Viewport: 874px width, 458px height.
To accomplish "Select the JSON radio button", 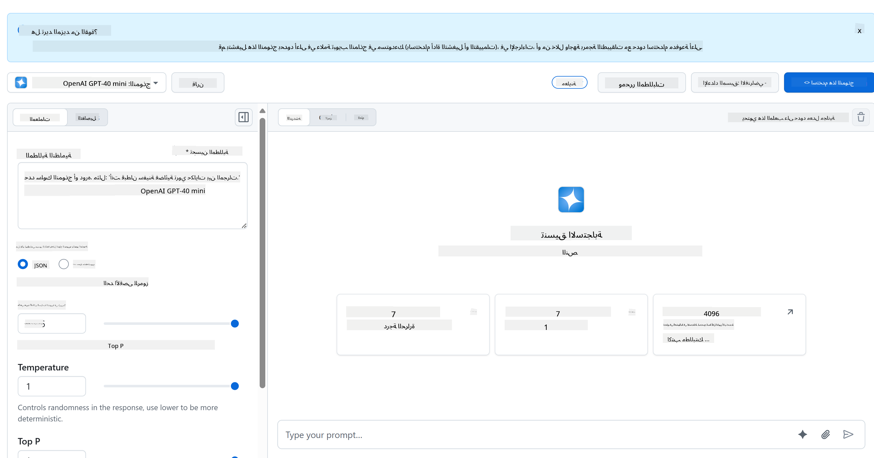I will 23,264.
